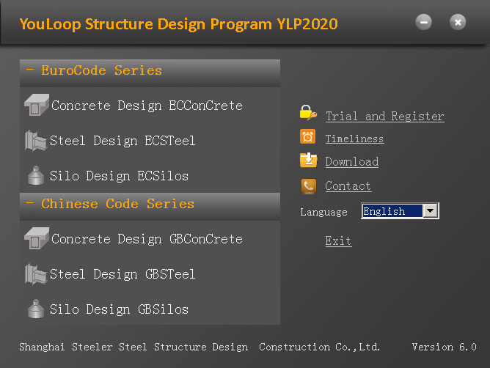Click the GBSTeel steel joint icon
Viewport: 490px width, 368px height.
(x=36, y=274)
